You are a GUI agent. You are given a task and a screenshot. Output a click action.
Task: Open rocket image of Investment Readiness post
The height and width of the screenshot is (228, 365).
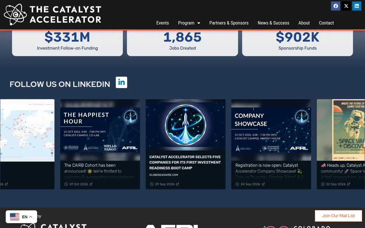click(186, 125)
